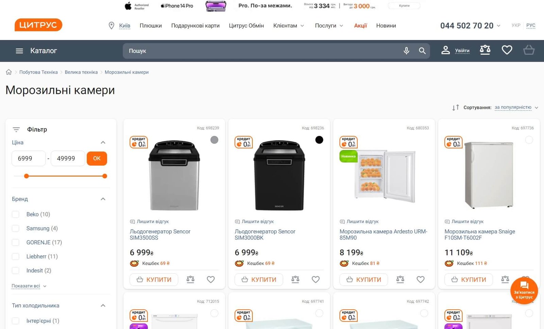Check the Інтер'єрні type filter
This screenshot has height=329, width=544.
click(x=16, y=321)
